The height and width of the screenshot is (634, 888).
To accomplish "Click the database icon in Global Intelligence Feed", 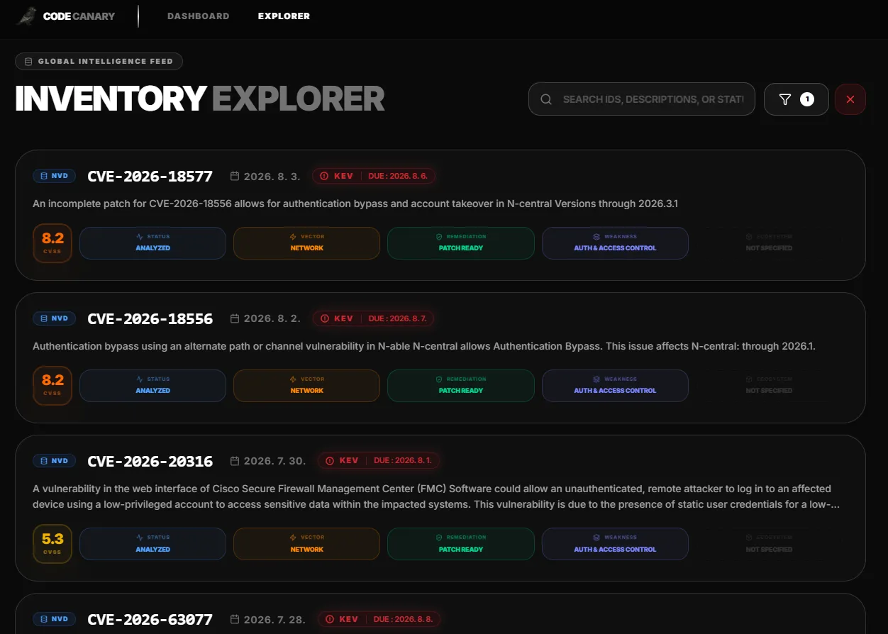I will point(28,61).
